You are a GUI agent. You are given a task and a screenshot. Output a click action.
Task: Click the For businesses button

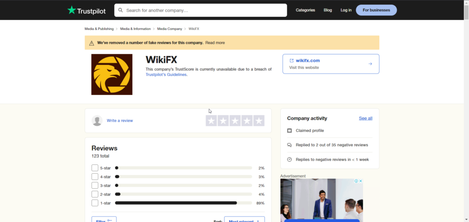pyautogui.click(x=376, y=10)
